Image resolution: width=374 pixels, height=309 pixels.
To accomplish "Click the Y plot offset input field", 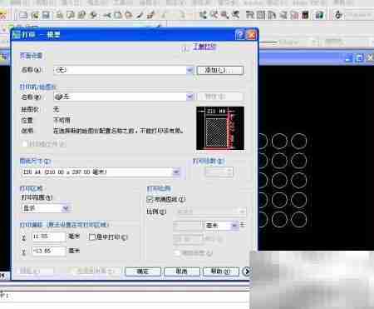I will [49, 251].
